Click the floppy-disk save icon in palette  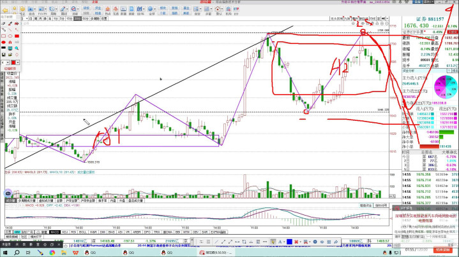click(x=4, y=55)
